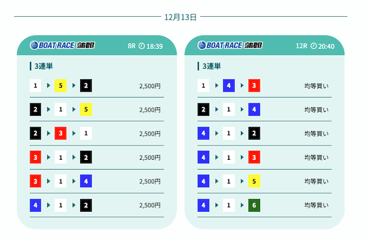Click black boat 2 in first 8R row
Screen dimensions: 369x240
[x=86, y=86]
